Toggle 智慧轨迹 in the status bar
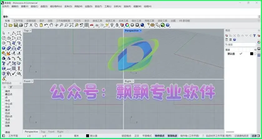 coord(172,136)
